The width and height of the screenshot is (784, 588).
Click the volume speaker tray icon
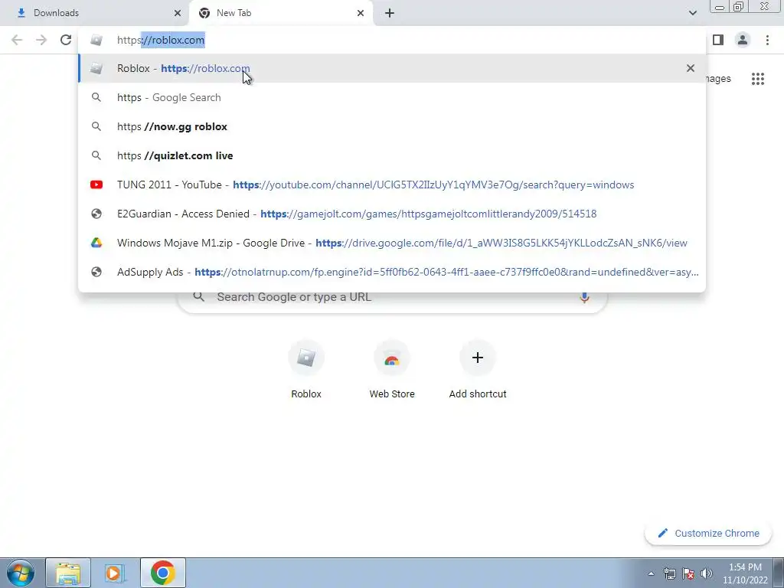click(x=706, y=573)
